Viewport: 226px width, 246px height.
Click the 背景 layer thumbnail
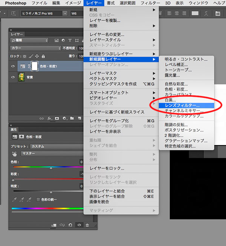[x=22, y=77]
